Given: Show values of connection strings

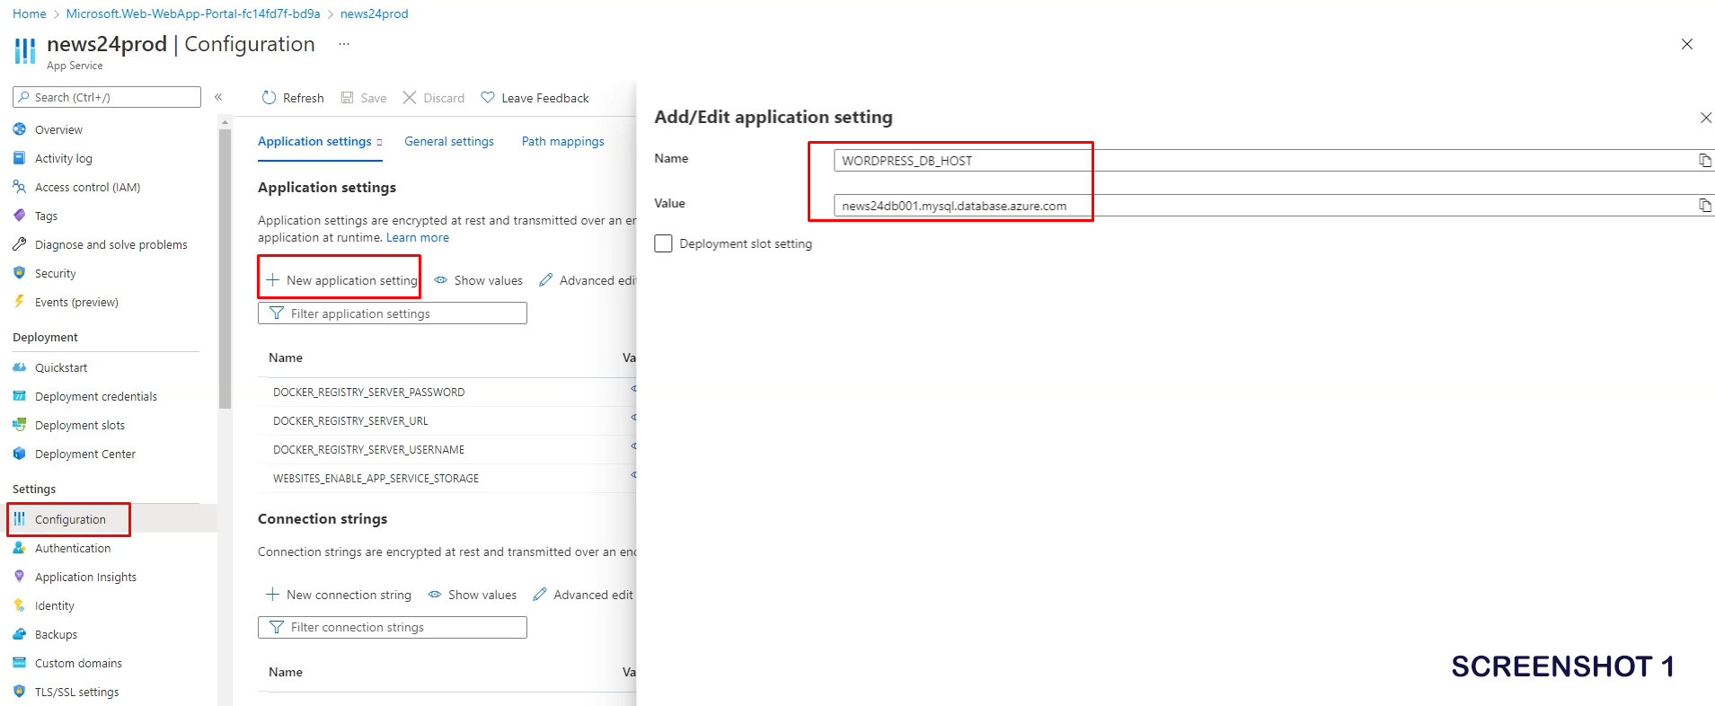Looking at the screenshot, I should pos(473,596).
